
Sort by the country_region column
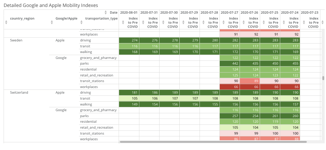pyautogui.click(x=6, y=22)
